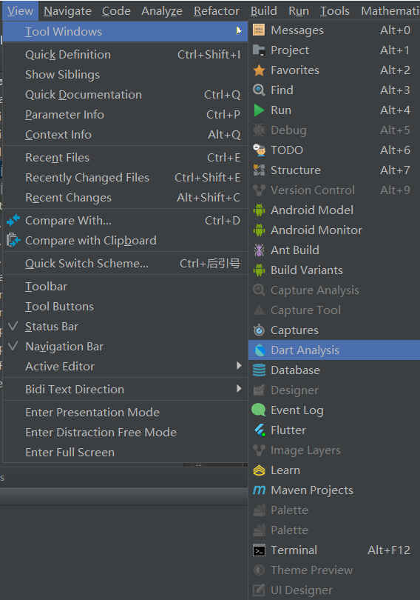The width and height of the screenshot is (420, 600).
Task: Click the Designer tool window entry
Action: click(334, 390)
